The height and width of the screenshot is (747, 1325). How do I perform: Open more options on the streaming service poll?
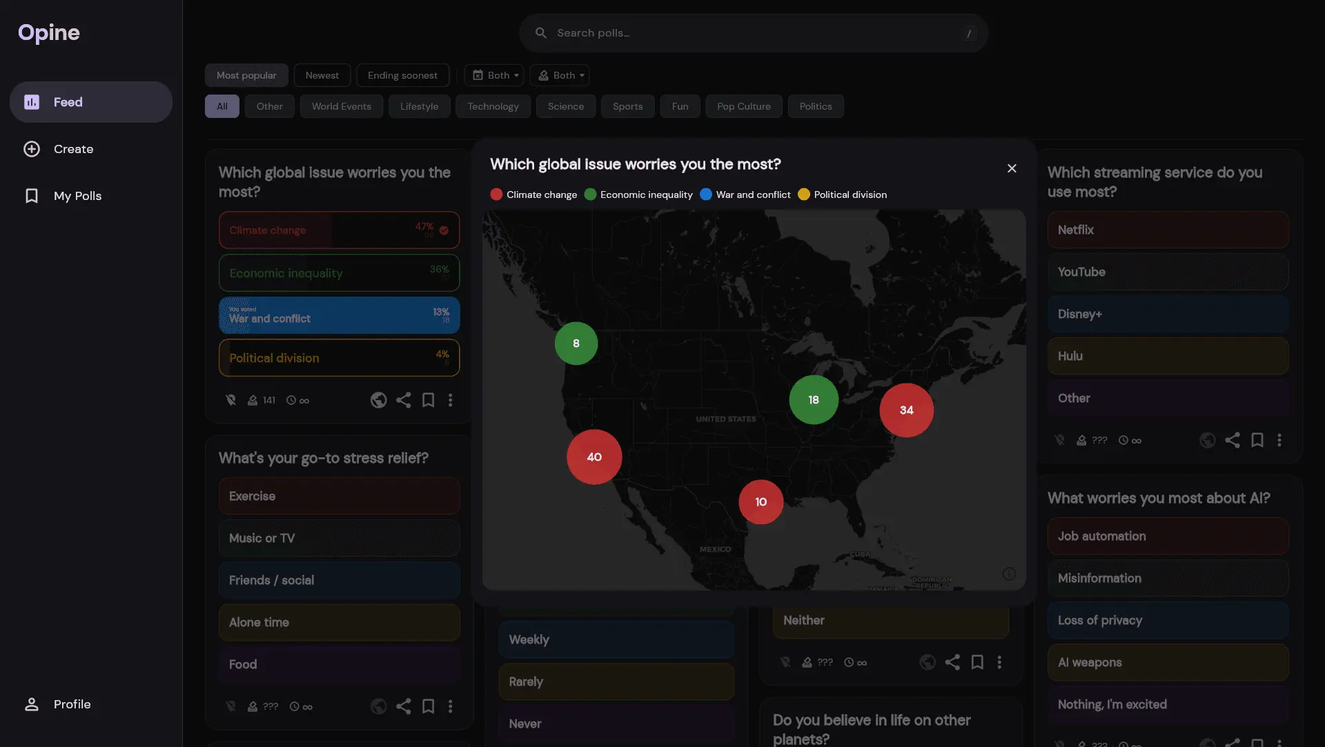(1279, 440)
